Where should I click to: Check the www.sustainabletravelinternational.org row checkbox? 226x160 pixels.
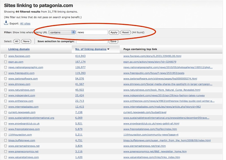point(5,118)
